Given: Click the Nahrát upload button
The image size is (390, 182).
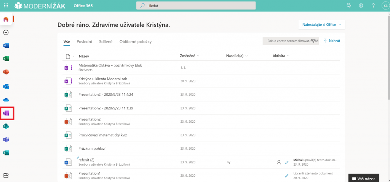Looking at the screenshot, I should (x=332, y=41).
